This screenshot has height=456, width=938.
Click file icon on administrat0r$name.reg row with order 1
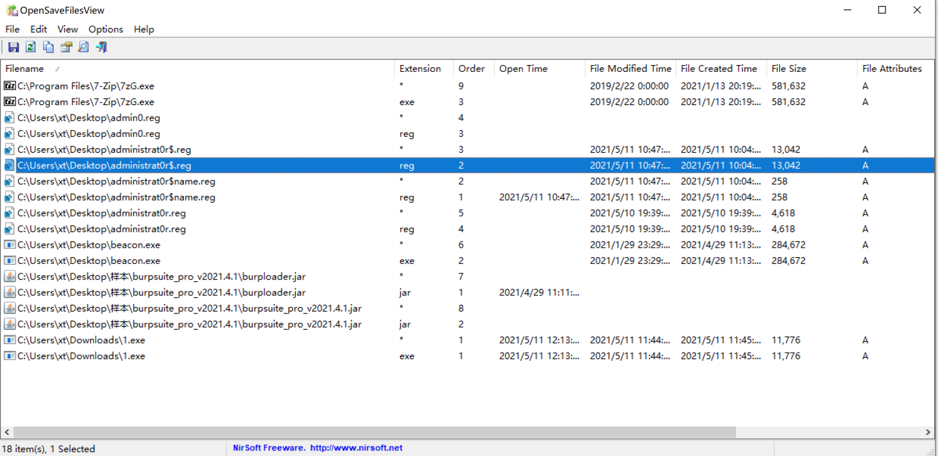tap(10, 197)
